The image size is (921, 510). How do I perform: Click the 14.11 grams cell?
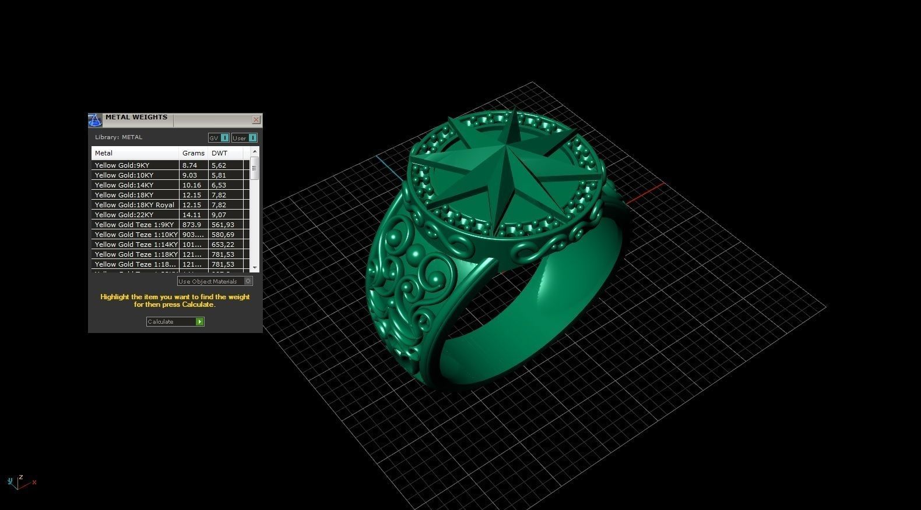194,215
